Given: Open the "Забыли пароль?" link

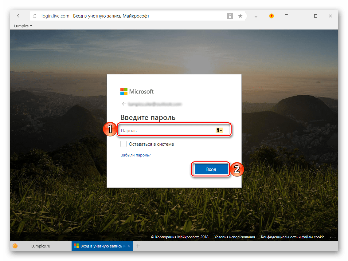Looking at the screenshot, I should [x=136, y=155].
